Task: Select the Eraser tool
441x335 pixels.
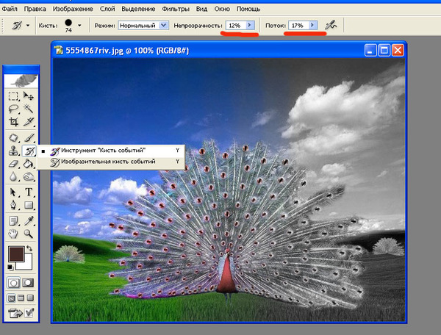Action: click(13, 164)
